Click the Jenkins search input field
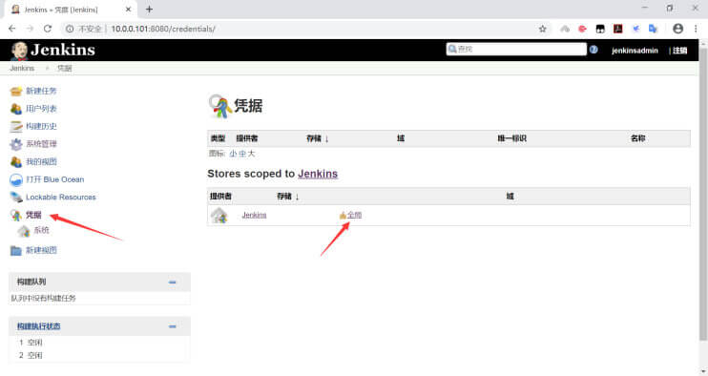This screenshot has height=376, width=708. coord(516,50)
